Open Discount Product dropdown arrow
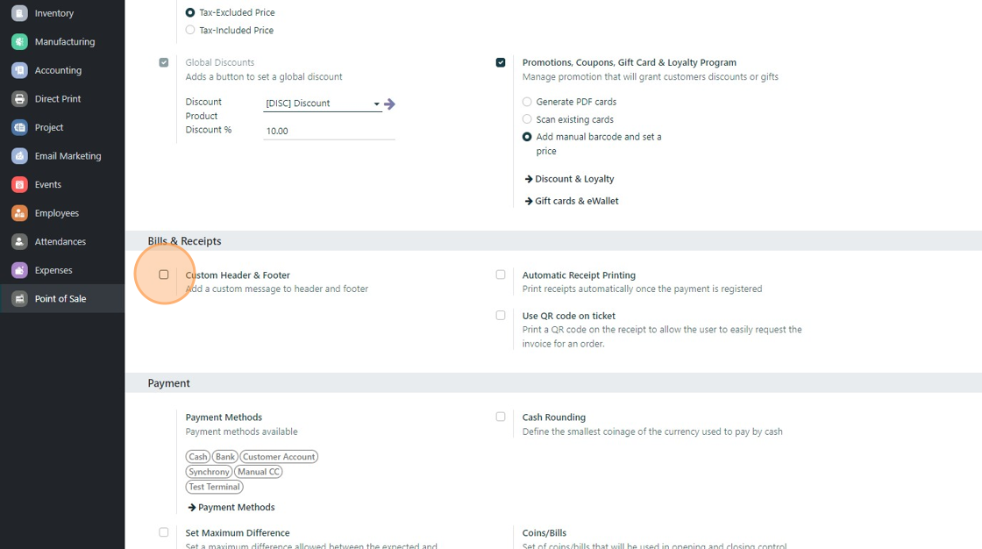The height and width of the screenshot is (549, 982). [377, 103]
